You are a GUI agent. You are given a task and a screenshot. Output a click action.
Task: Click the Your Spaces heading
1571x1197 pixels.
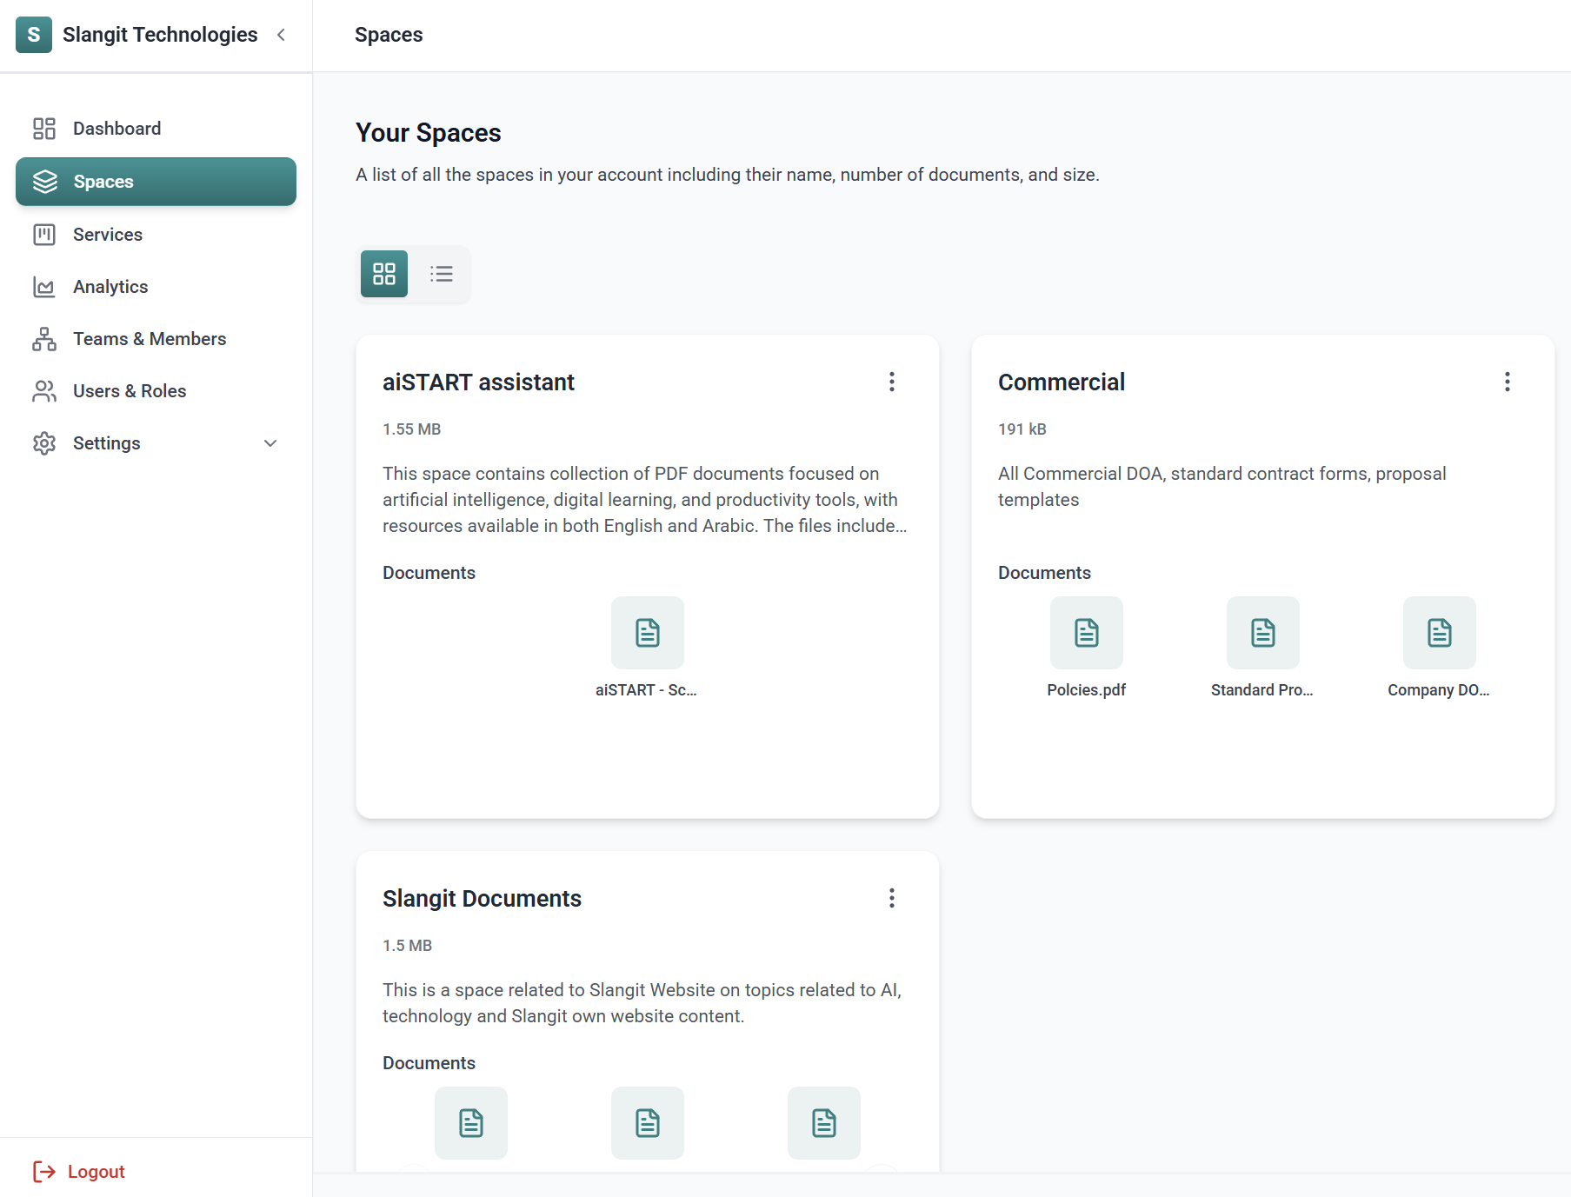coord(429,133)
